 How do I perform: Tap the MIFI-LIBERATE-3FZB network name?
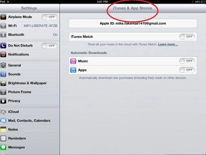pyautogui.click(x=40, y=26)
